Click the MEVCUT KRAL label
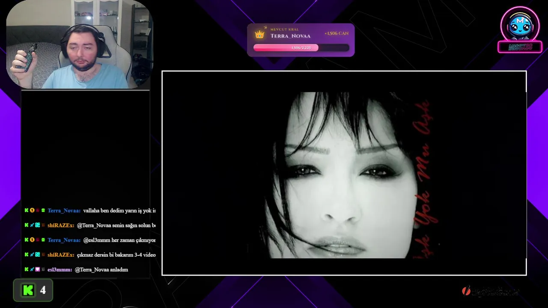This screenshot has width=548, height=308. click(x=284, y=30)
